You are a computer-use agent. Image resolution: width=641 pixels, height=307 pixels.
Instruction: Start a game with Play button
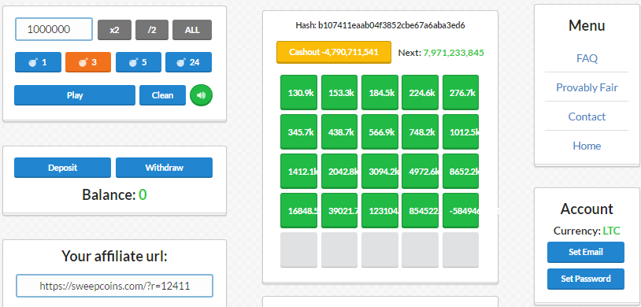(75, 95)
